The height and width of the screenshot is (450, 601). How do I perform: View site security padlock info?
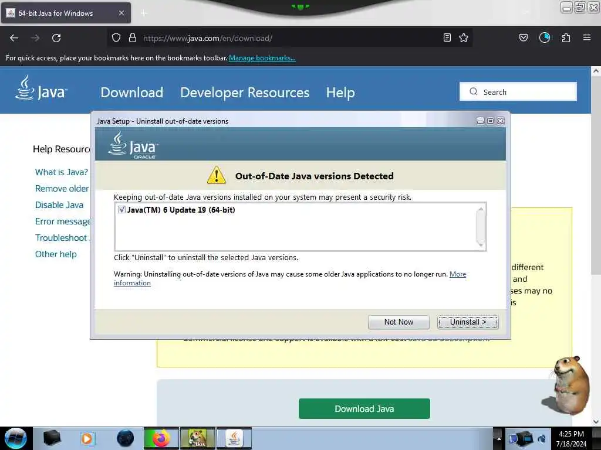pos(133,37)
